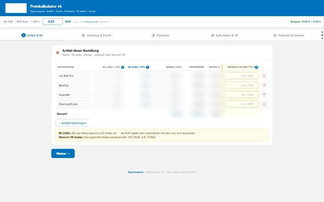Switch to the Lieferung & Fracht tab
Image resolution: width=324 pixels, height=202 pixels.
96,35
